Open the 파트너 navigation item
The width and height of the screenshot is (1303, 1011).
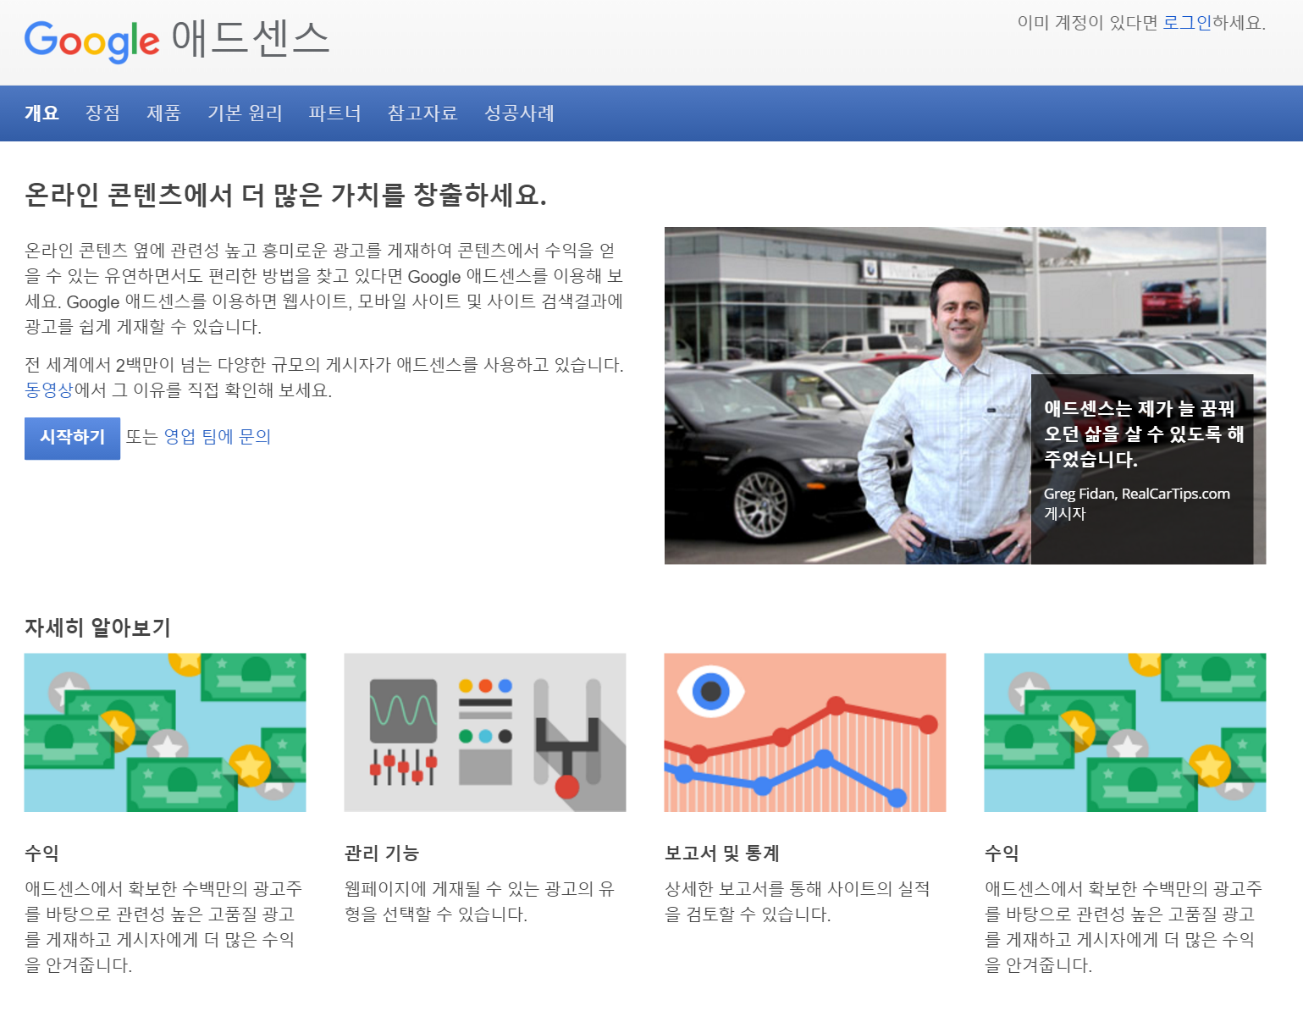coord(334,113)
